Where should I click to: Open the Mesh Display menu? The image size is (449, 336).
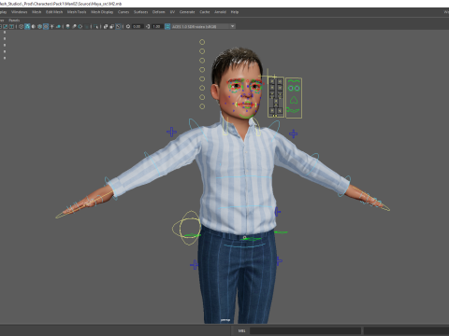(x=102, y=12)
